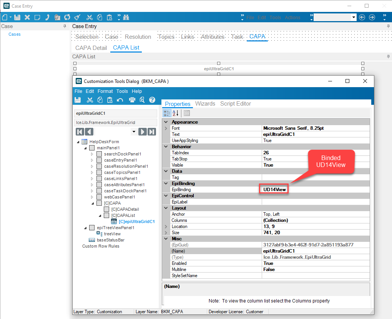Open Help using the question mark toolbar icon
Viewport: 392px width, 319px height.
(x=152, y=100)
